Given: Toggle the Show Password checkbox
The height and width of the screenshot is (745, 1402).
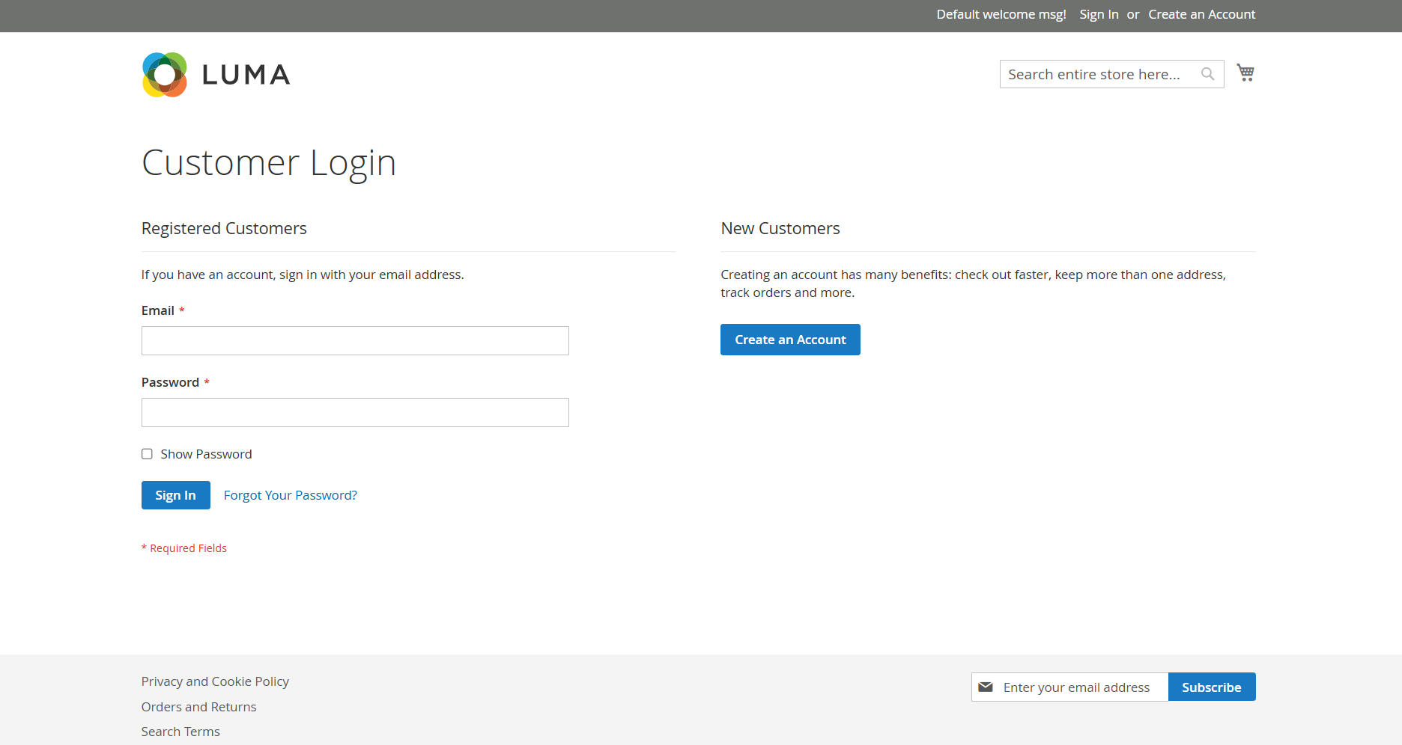Looking at the screenshot, I should coord(147,454).
